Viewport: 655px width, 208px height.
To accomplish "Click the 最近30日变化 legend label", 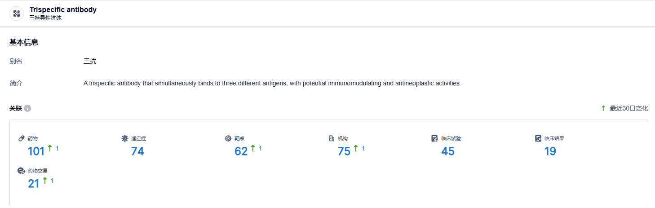I will coord(628,109).
